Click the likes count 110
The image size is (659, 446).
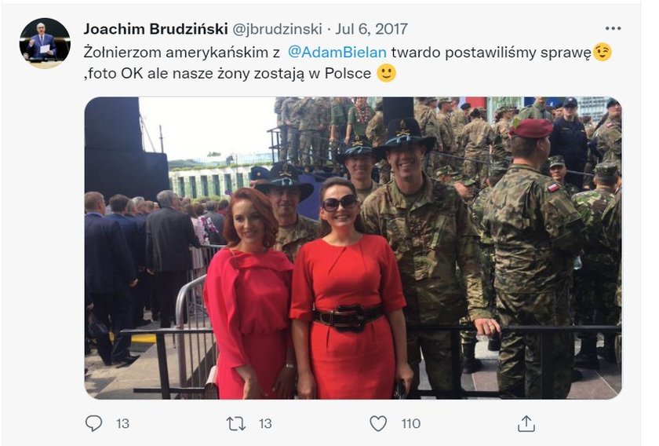click(410, 424)
